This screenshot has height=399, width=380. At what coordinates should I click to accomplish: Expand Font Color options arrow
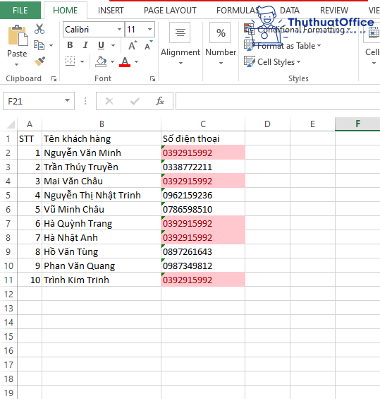tap(136, 61)
